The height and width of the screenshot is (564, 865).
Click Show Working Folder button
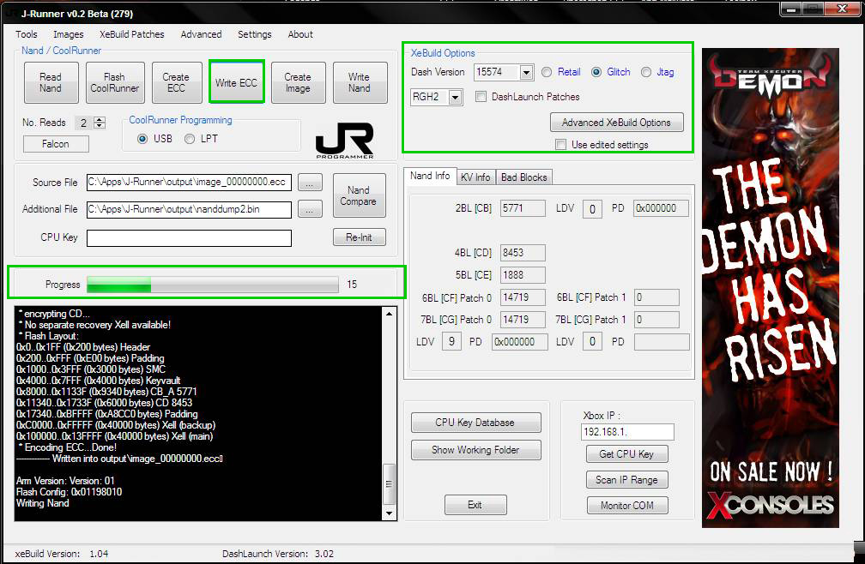pyautogui.click(x=475, y=450)
